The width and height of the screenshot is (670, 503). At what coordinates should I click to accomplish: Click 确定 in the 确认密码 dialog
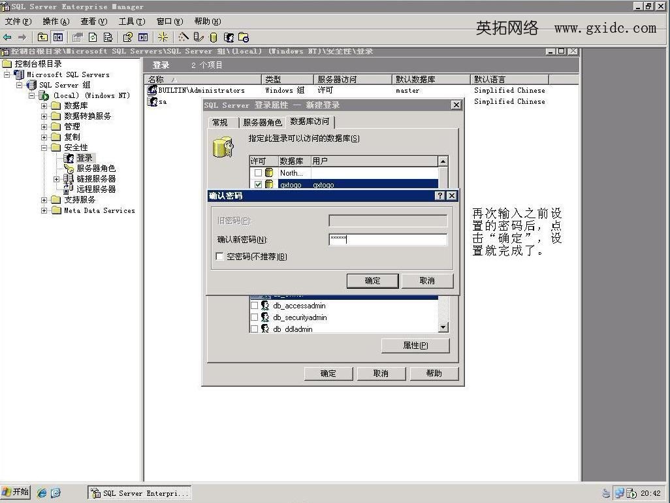(x=372, y=280)
